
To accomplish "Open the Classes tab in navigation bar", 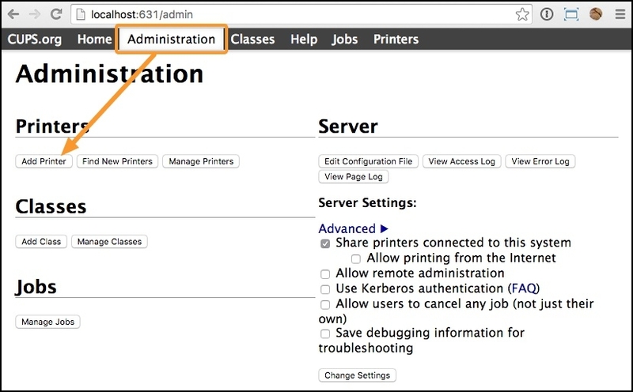I will pos(252,39).
